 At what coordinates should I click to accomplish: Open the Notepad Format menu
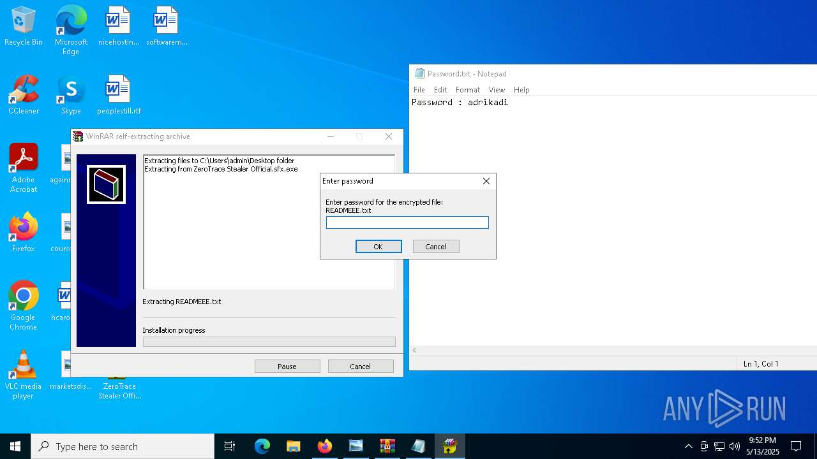[x=468, y=90]
